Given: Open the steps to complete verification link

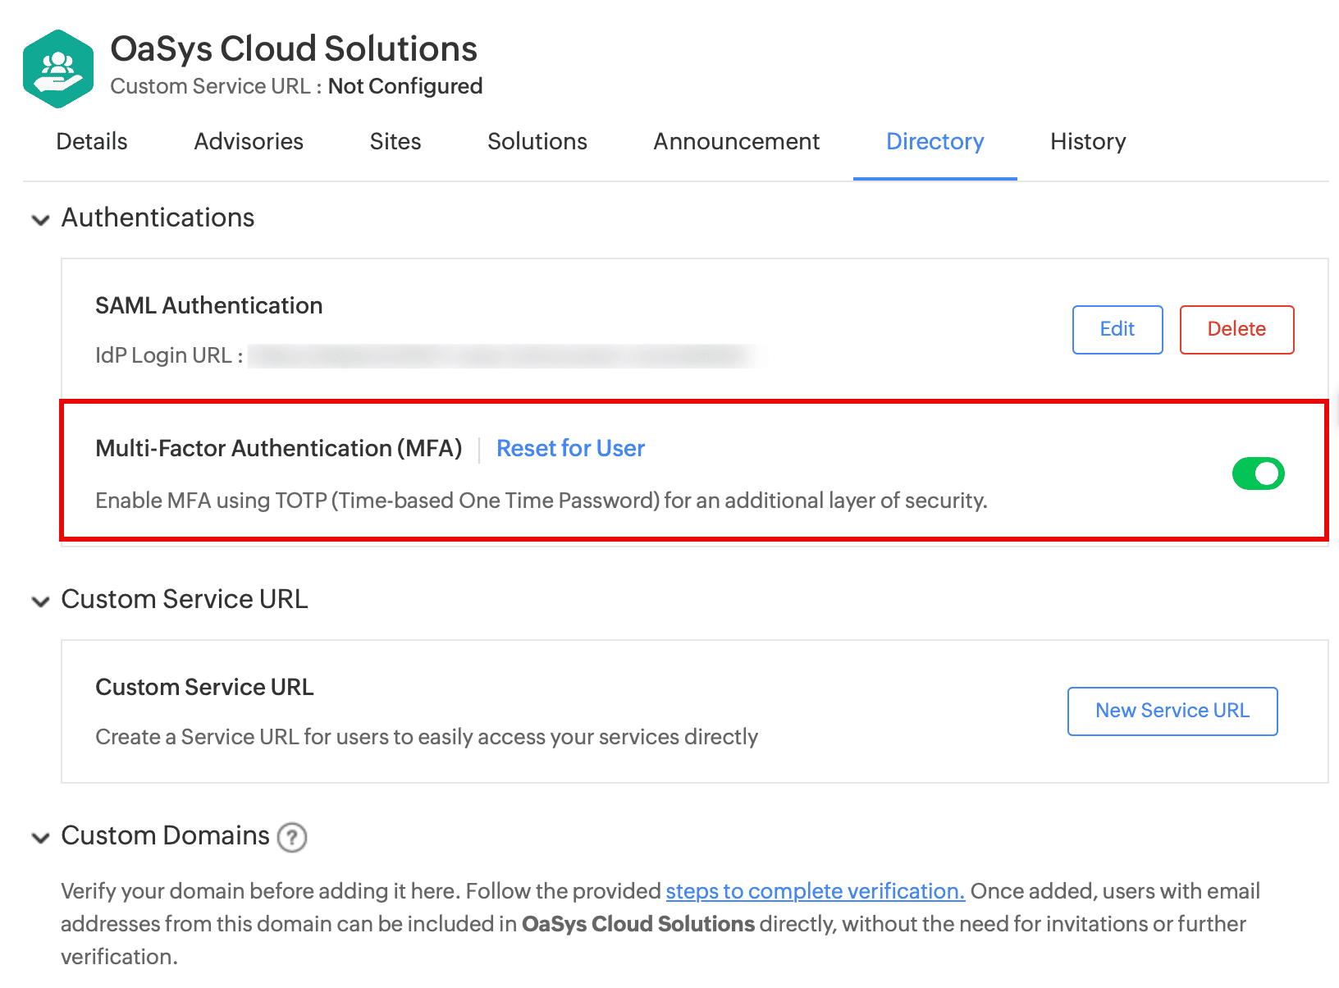Looking at the screenshot, I should click(815, 891).
